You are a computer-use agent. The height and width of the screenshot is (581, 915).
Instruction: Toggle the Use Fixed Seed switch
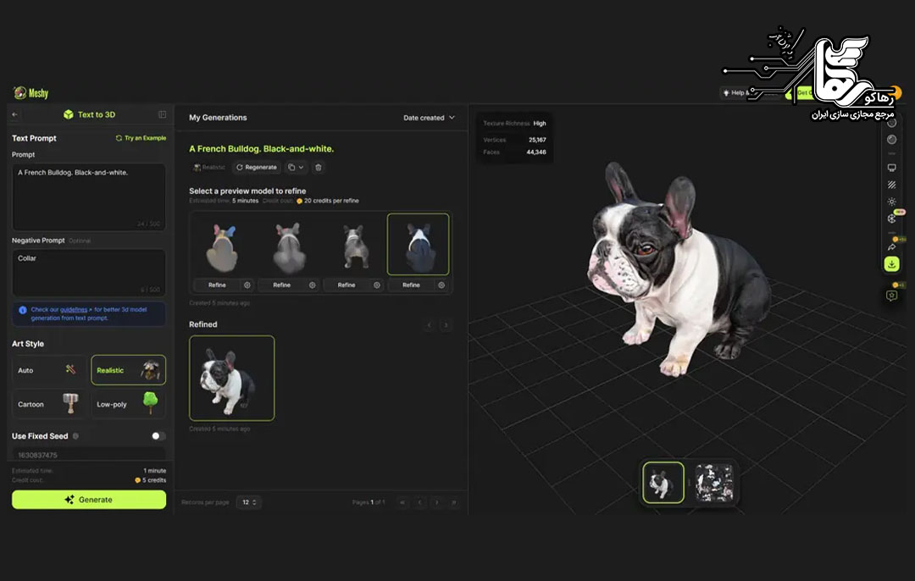tap(158, 436)
